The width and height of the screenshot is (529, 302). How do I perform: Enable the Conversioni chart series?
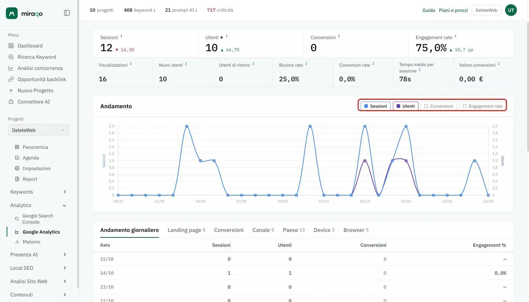pos(439,106)
